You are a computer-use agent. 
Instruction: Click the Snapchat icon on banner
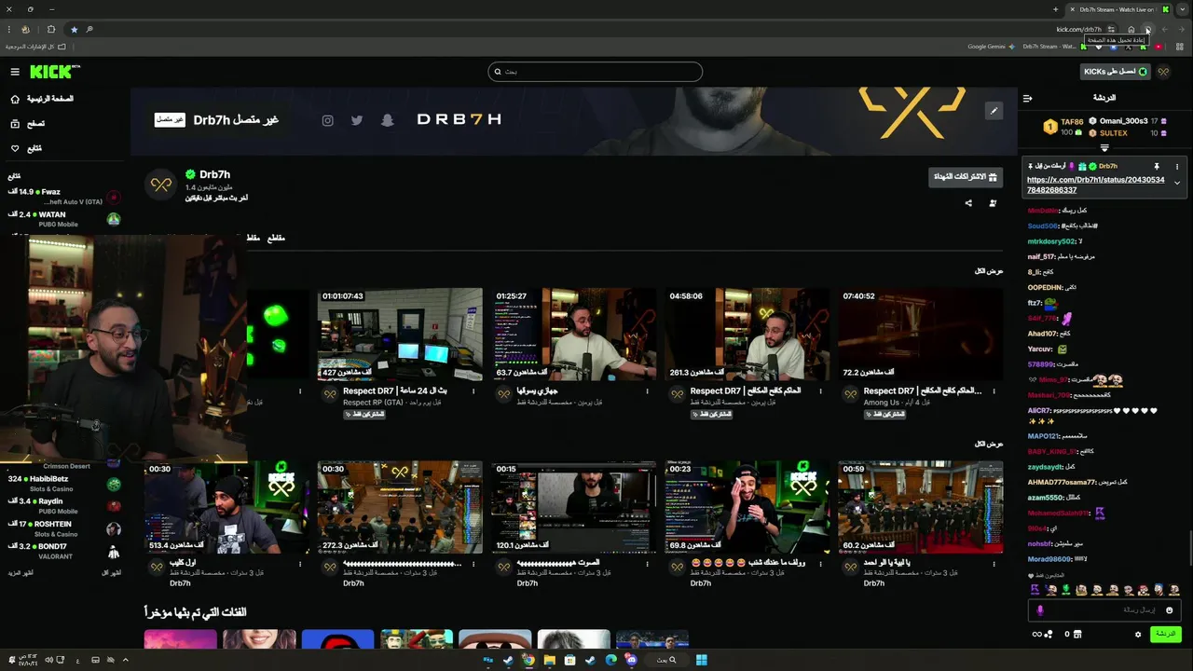(388, 120)
